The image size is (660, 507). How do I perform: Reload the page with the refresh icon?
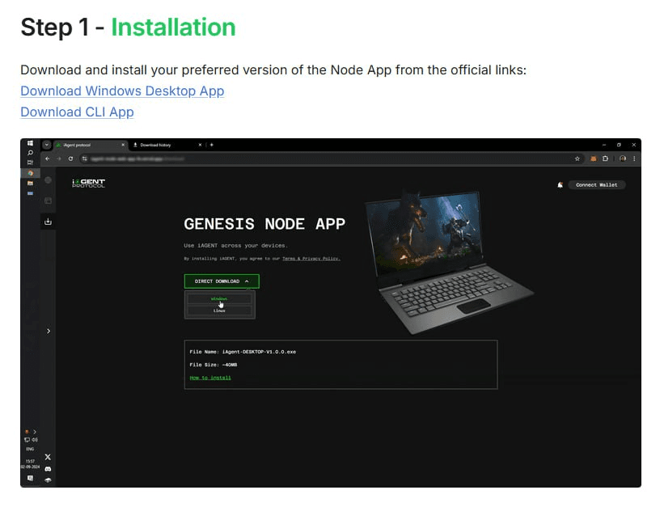point(70,158)
